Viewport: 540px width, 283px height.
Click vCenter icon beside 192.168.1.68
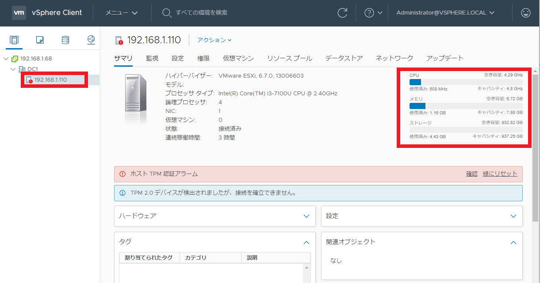[15, 59]
